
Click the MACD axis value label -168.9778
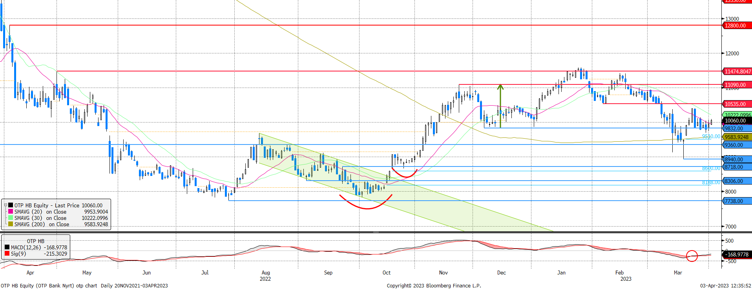coord(737,254)
